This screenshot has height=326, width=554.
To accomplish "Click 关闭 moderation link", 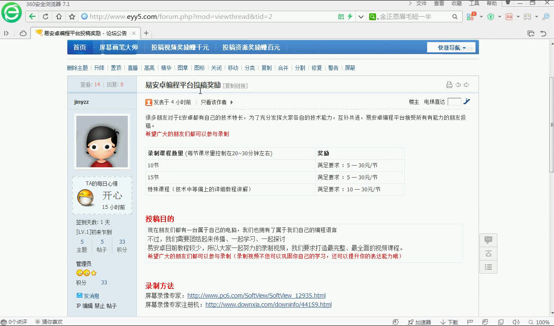I will coord(217,68).
